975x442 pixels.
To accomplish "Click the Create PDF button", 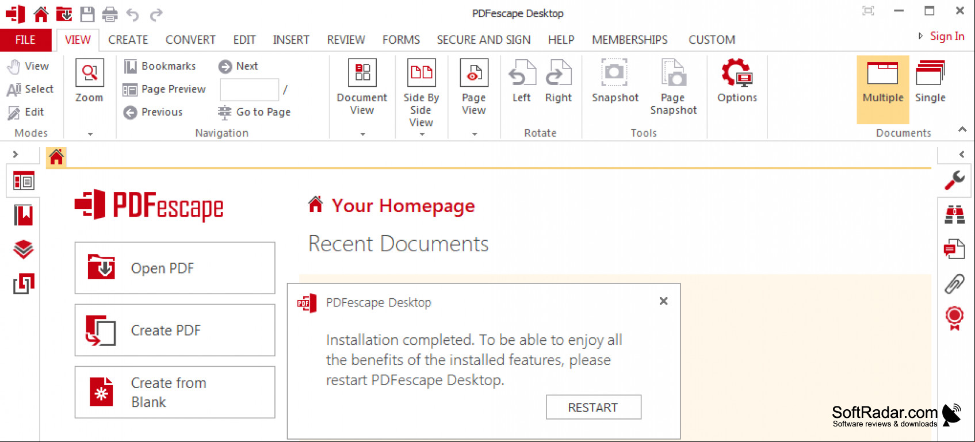I will click(175, 330).
